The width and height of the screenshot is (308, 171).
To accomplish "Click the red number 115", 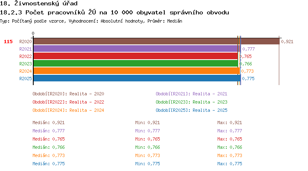I will pyautogui.click(x=8, y=42).
